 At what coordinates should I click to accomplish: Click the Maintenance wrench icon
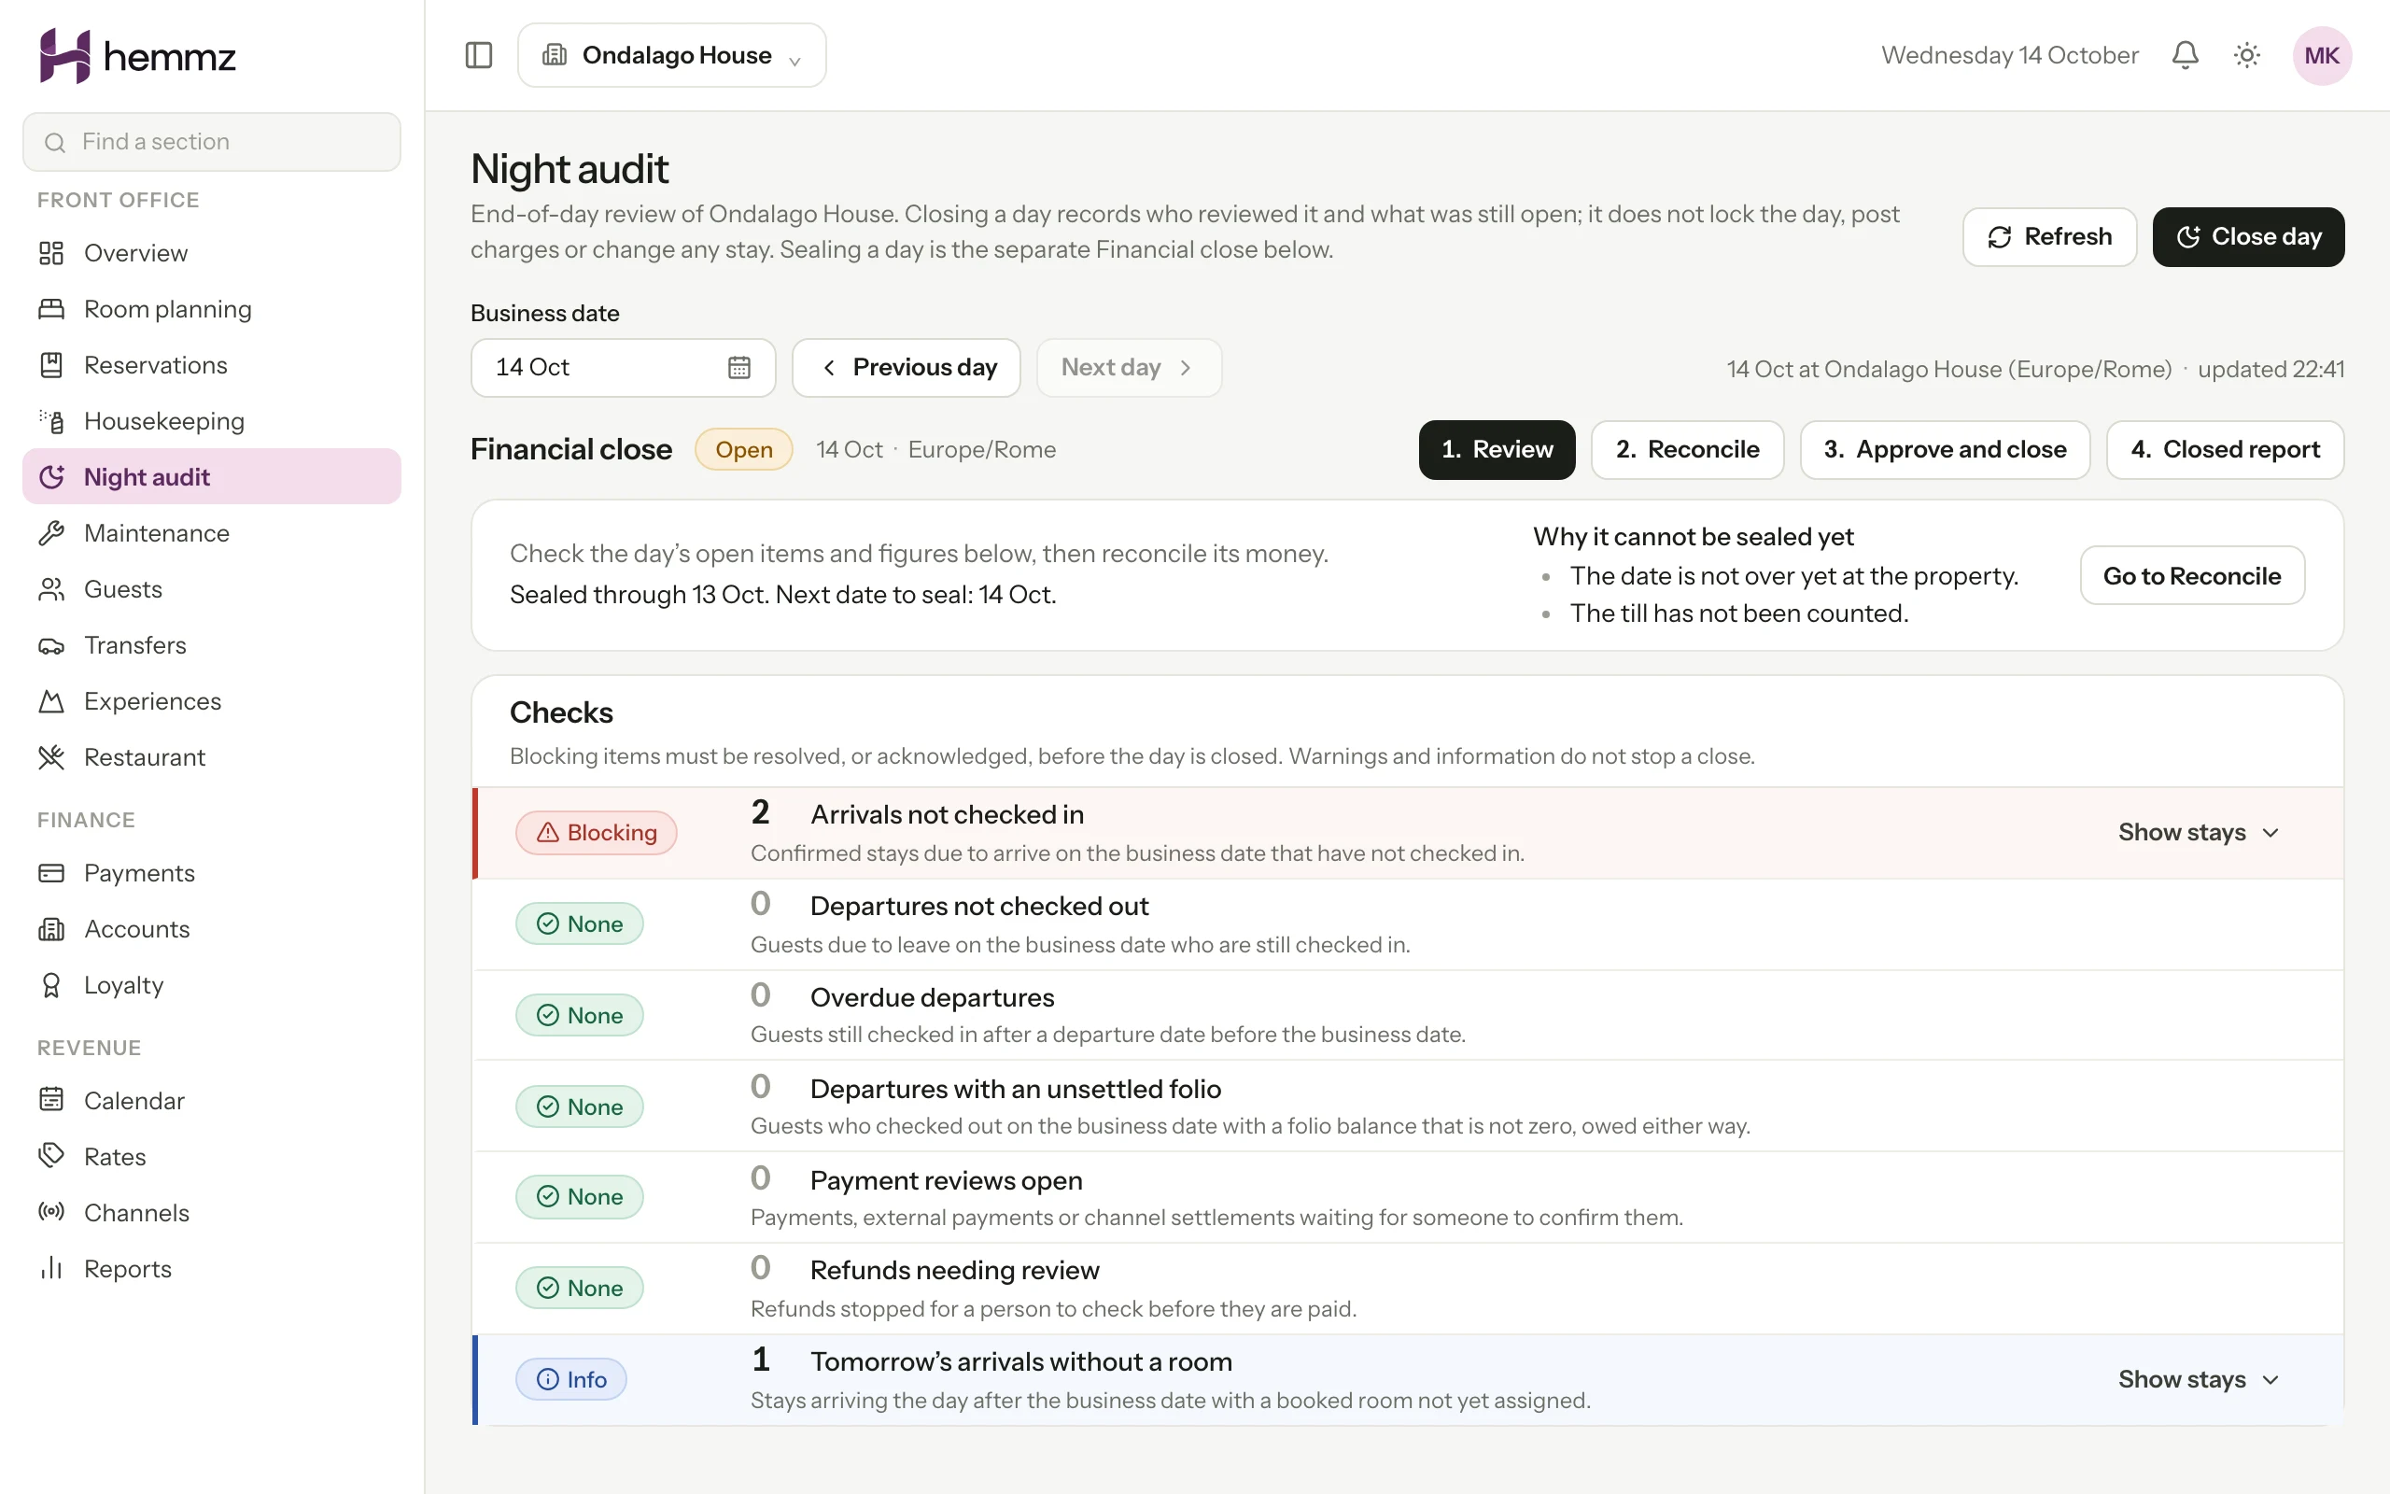[x=51, y=533]
